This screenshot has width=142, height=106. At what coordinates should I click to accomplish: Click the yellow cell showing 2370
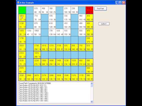tap(45, 77)
